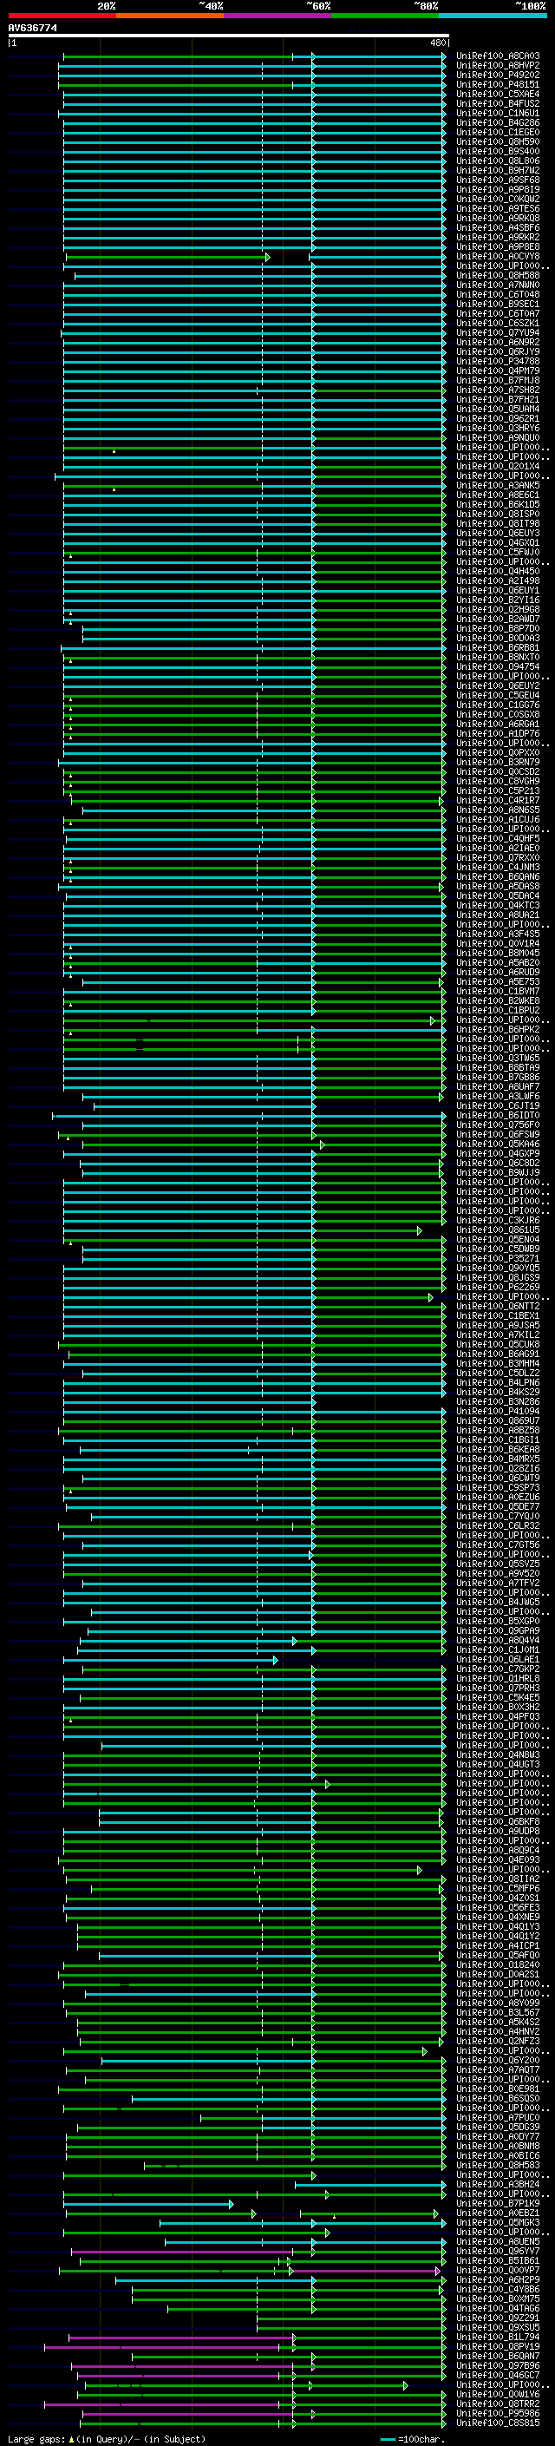Screen dimensions: 555x2446
Task: Click the white query sequence bar
Action: (x=229, y=35)
